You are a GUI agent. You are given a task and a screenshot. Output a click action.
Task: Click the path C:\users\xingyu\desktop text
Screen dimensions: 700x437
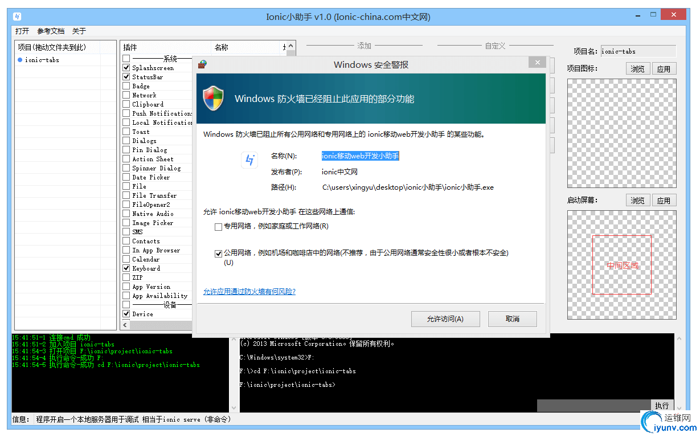tap(408, 187)
